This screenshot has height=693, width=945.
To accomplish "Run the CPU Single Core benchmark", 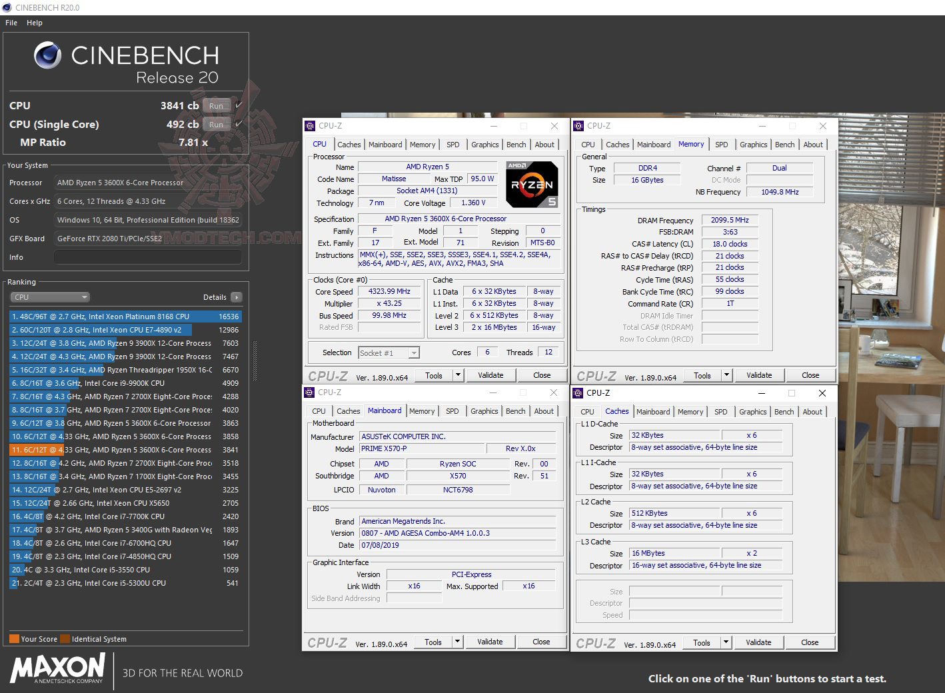I will [216, 125].
